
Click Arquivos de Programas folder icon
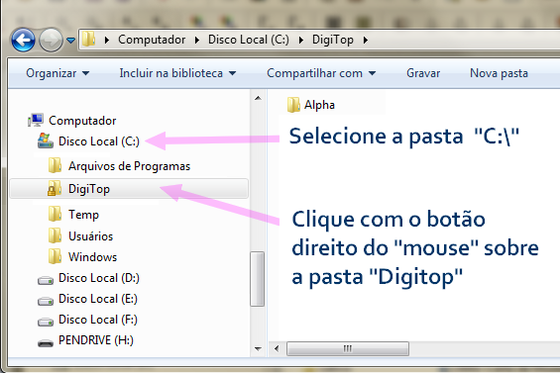click(x=55, y=165)
